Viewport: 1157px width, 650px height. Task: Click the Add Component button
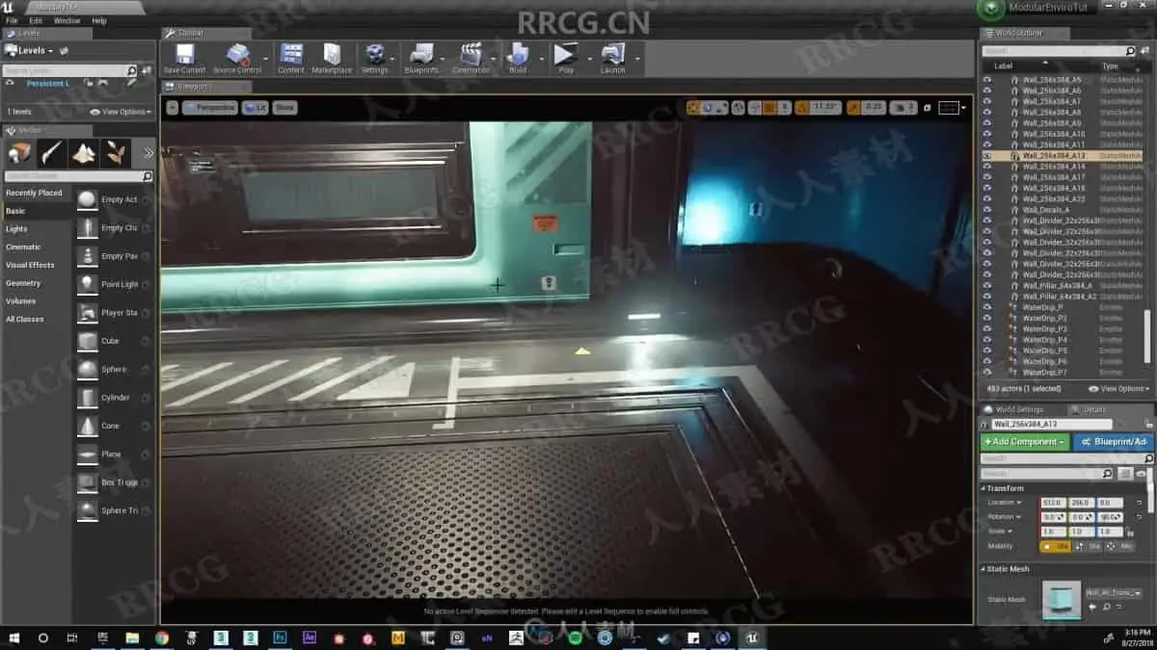[1025, 442]
